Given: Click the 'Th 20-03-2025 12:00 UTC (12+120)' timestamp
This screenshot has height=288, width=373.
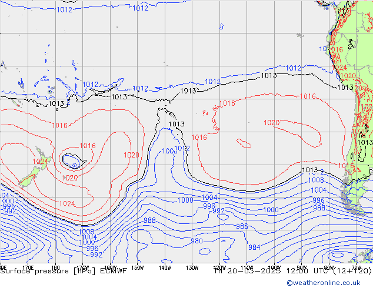Looking at the screenshot, I should [293, 271].
